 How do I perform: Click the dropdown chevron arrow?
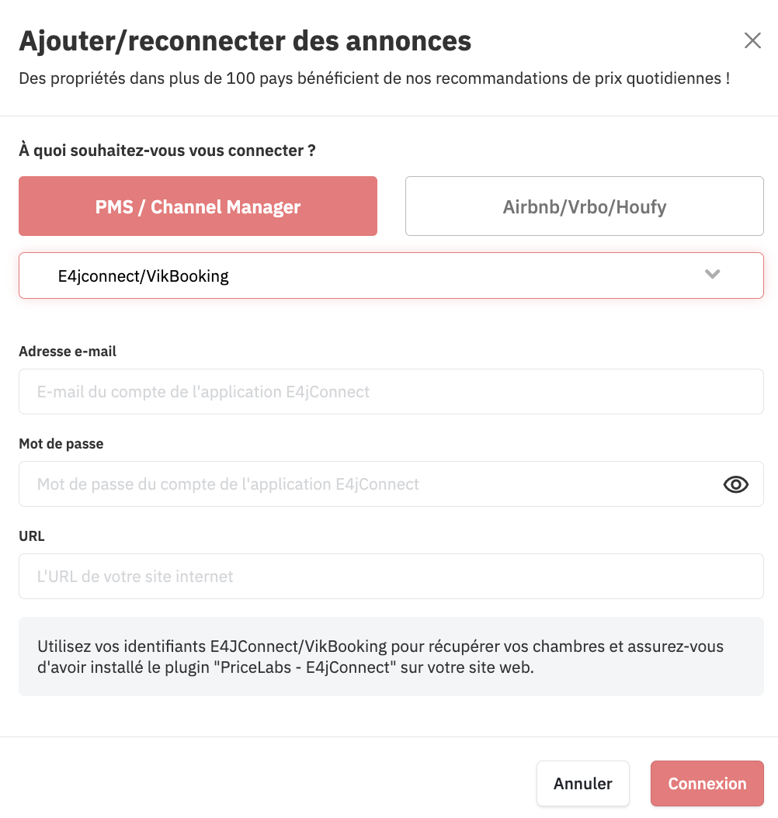[712, 274]
